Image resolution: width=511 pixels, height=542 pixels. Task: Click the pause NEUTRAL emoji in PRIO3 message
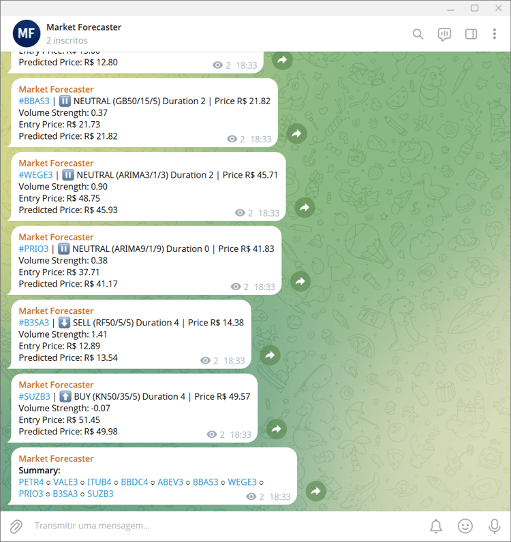coord(63,249)
